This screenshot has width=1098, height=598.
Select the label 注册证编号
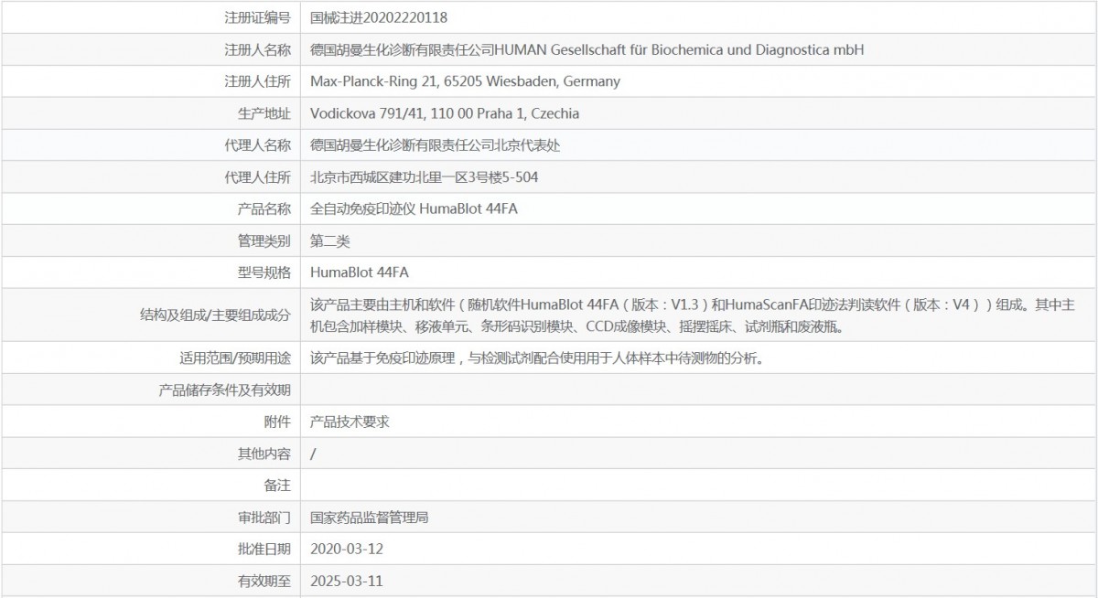tap(257, 17)
